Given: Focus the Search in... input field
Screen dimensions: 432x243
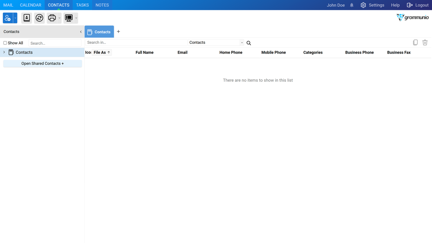Looking at the screenshot, I should click(x=136, y=43).
